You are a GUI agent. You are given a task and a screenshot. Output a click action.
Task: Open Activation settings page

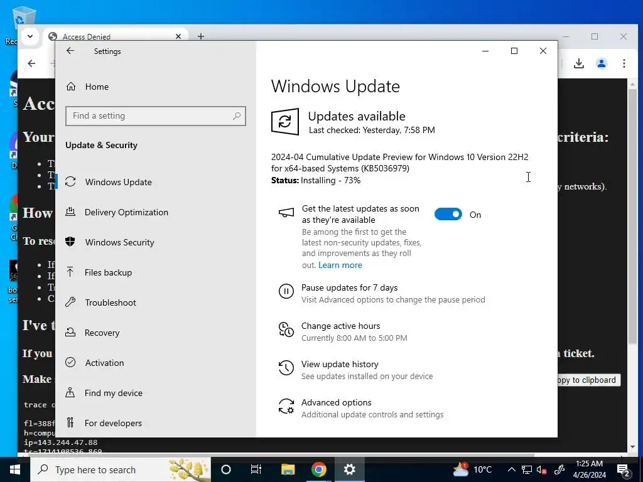pyautogui.click(x=104, y=363)
